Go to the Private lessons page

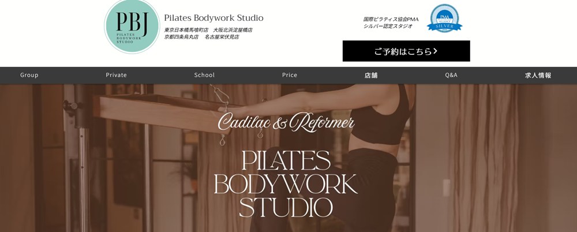click(117, 75)
